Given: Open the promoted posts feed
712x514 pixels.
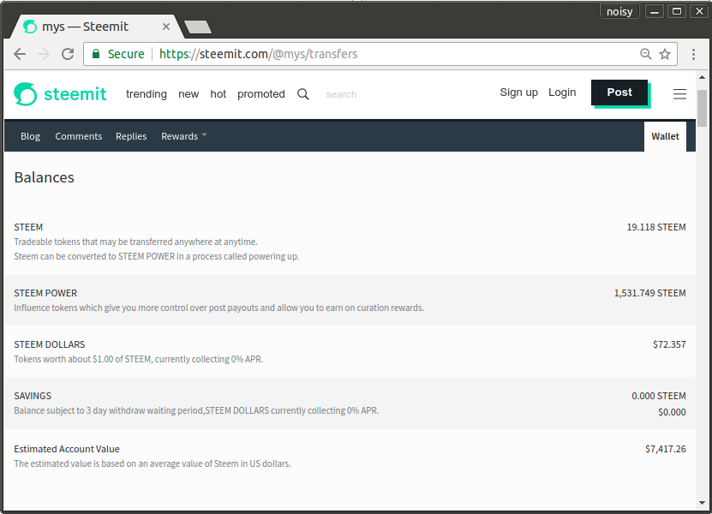Looking at the screenshot, I should [261, 94].
